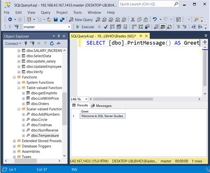Expand the dbo.AddNumbers function node

coord(23,114)
